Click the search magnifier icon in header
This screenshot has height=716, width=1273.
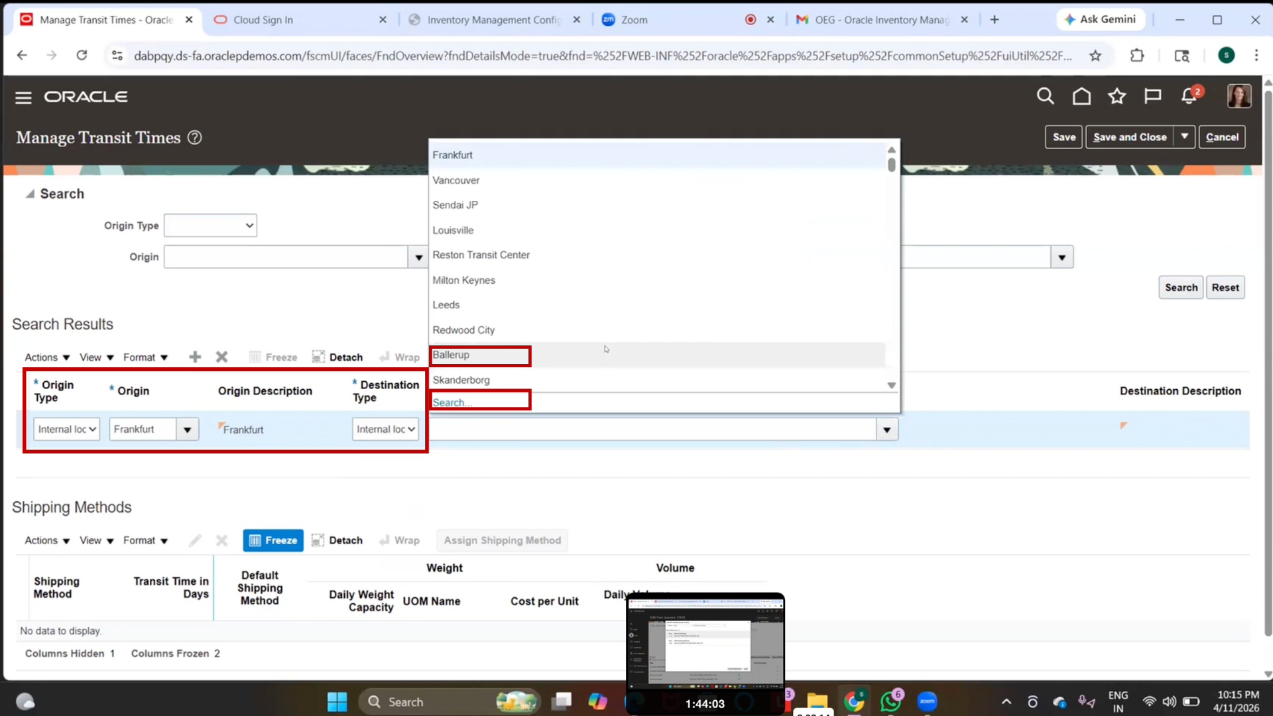point(1045,97)
